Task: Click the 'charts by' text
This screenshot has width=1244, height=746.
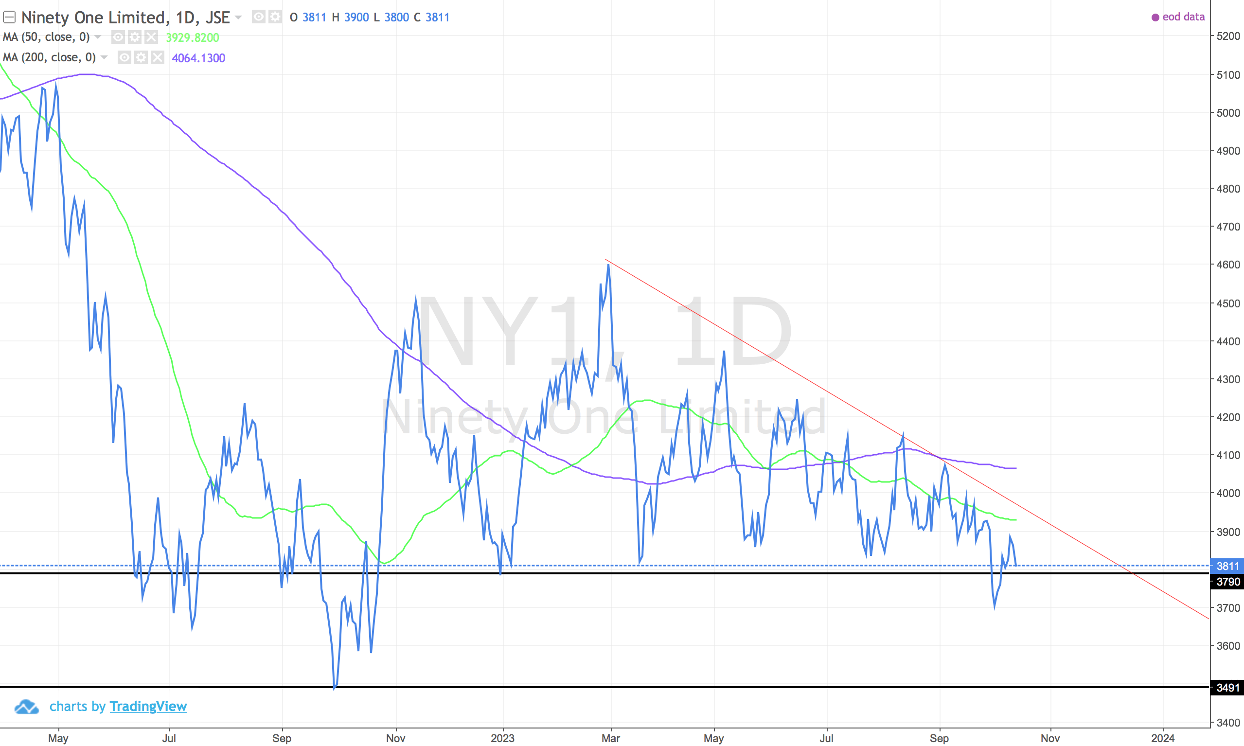Action: click(77, 706)
